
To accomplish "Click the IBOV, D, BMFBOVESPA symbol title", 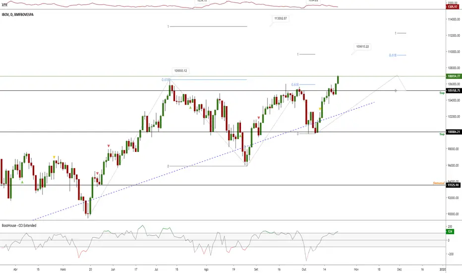I will click(x=18, y=14).
